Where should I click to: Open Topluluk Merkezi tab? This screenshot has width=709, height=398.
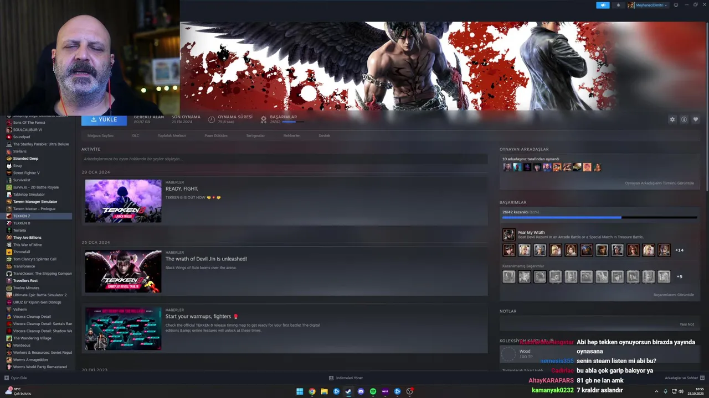coord(172,135)
